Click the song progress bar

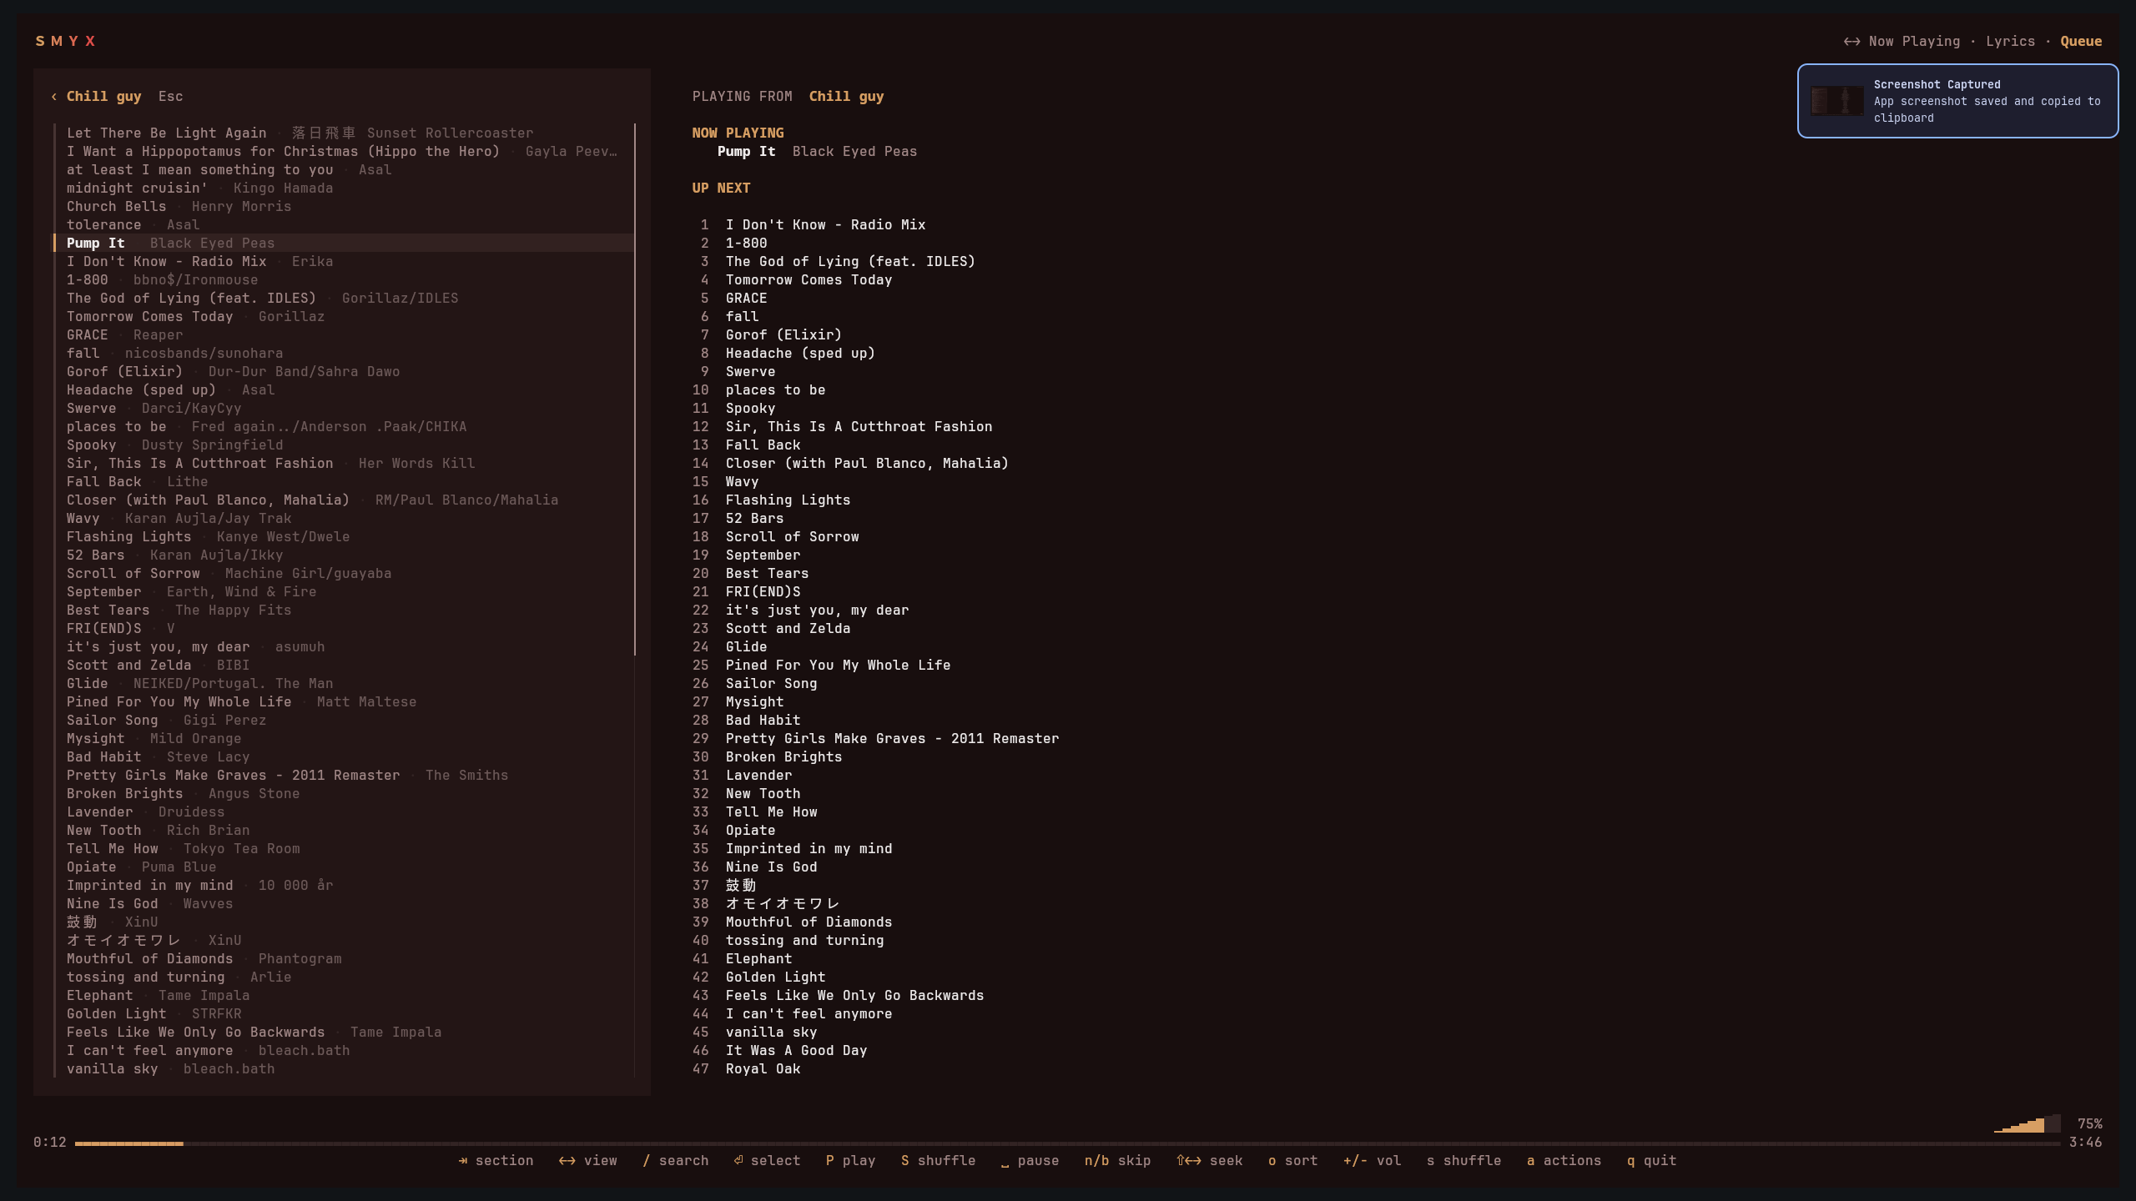(x=1068, y=1143)
